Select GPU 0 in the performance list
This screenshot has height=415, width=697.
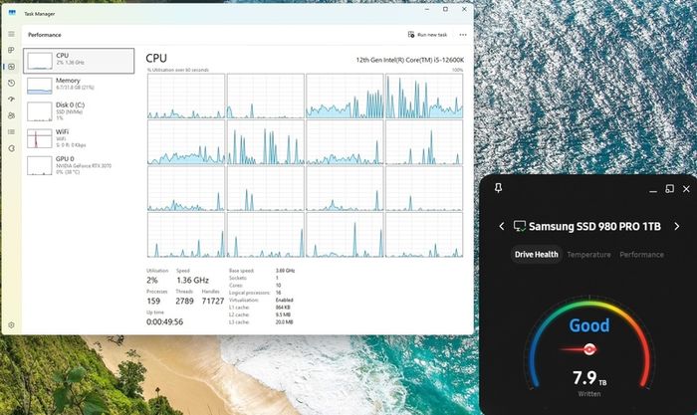tap(79, 165)
